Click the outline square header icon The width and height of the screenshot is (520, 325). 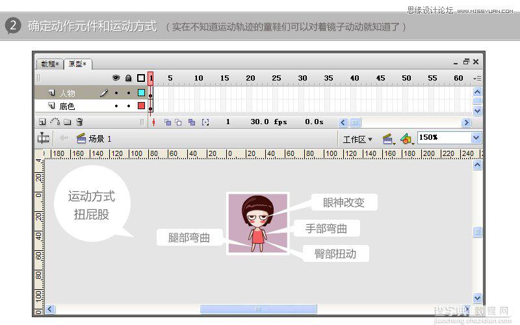pyautogui.click(x=141, y=78)
